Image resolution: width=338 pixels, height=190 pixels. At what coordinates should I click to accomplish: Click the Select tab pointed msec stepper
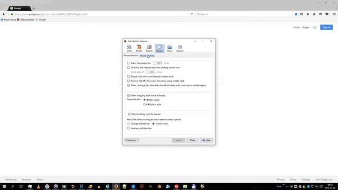tap(161, 63)
